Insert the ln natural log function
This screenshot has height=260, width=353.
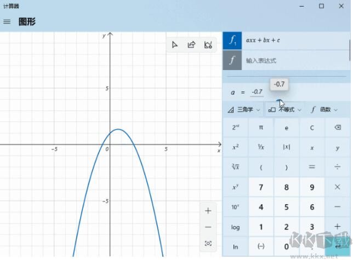click(x=236, y=246)
